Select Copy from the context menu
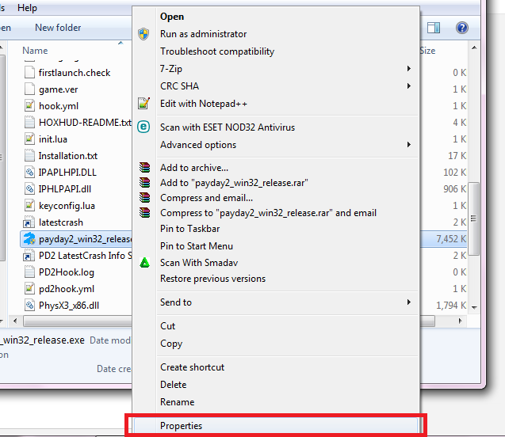 click(x=171, y=344)
